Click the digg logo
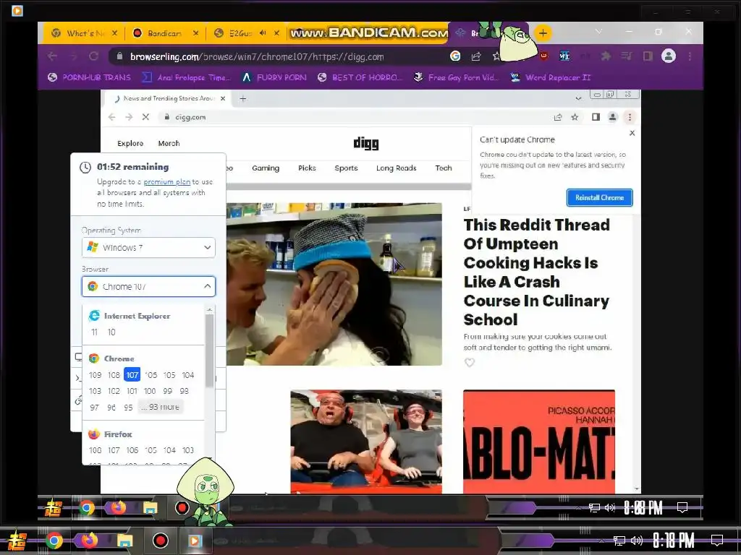The height and width of the screenshot is (555, 741). click(366, 143)
